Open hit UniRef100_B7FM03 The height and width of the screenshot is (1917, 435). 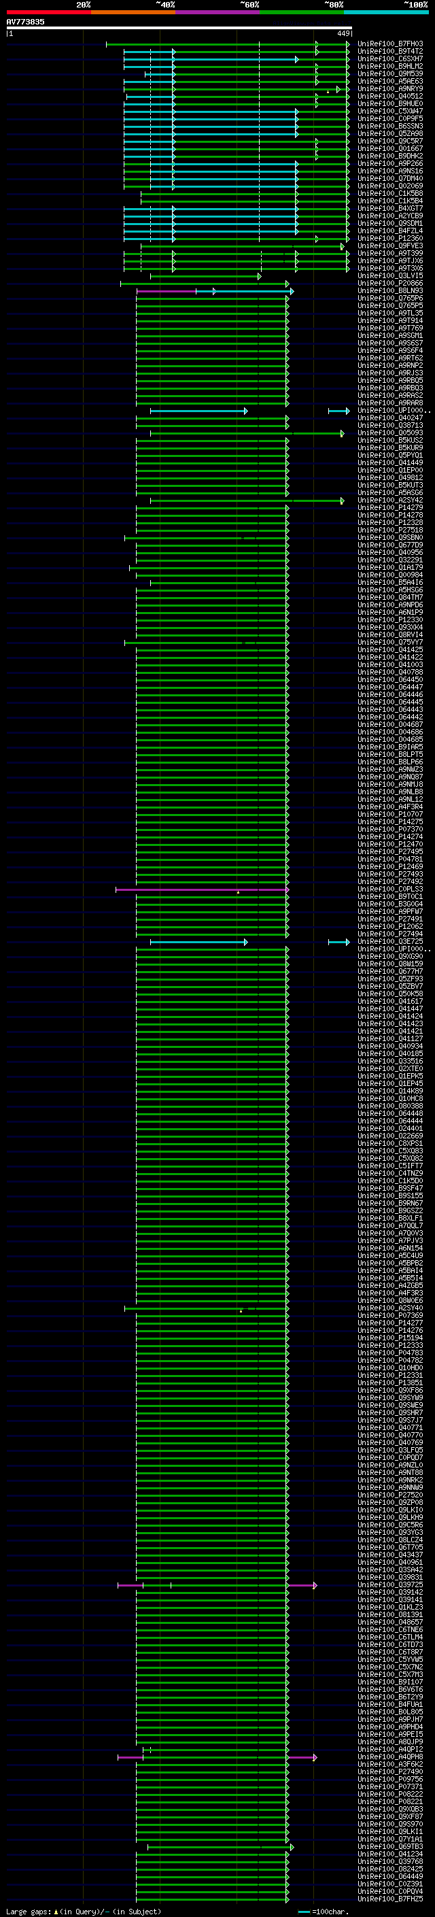pos(390,44)
